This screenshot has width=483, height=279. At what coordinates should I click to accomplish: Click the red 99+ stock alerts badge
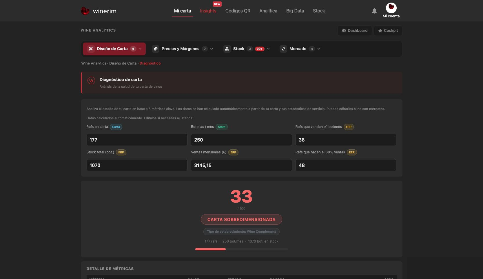pos(260,49)
